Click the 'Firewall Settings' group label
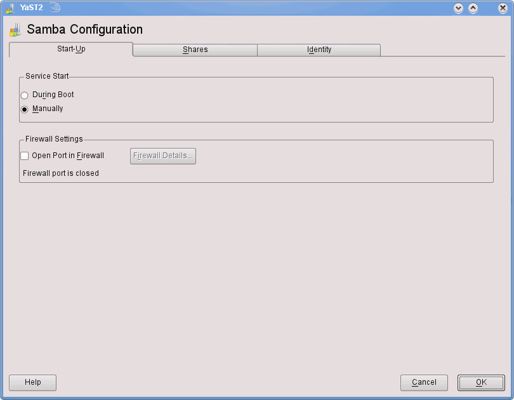Viewport: 514px width, 400px height. [x=54, y=139]
